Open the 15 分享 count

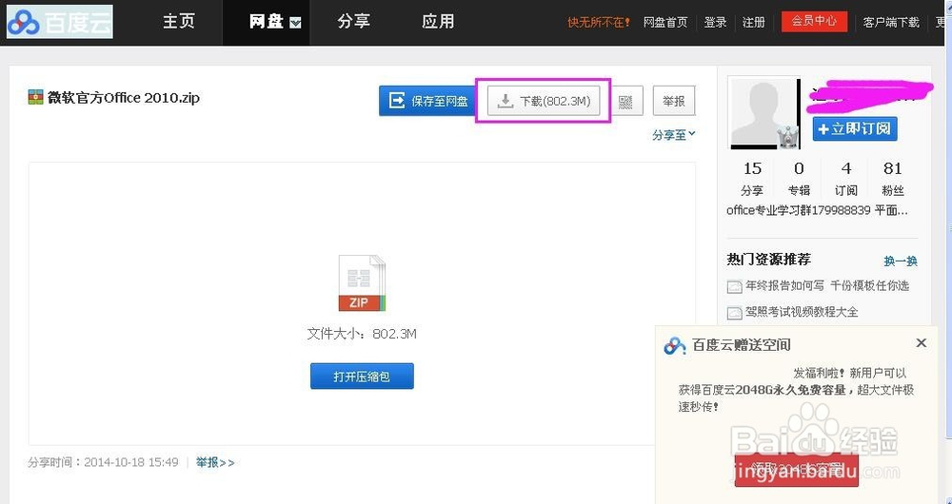pos(752,179)
